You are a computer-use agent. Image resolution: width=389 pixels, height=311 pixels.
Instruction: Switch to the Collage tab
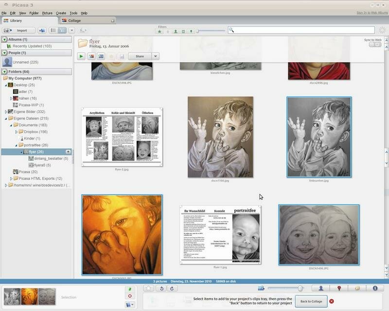88,20
